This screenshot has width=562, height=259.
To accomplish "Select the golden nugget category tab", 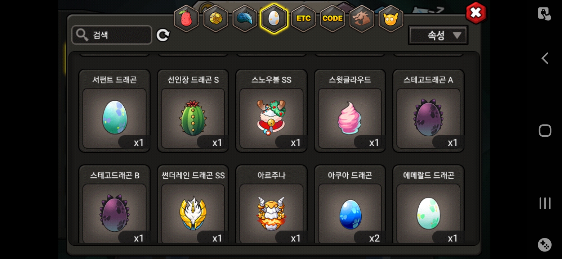I will click(x=215, y=19).
